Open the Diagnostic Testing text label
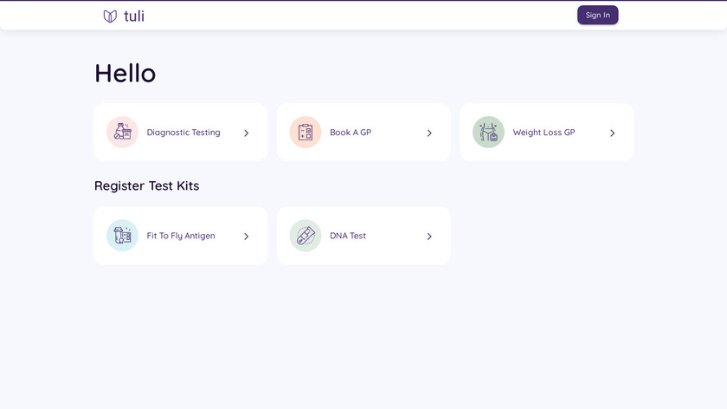The image size is (727, 409). coord(183,133)
